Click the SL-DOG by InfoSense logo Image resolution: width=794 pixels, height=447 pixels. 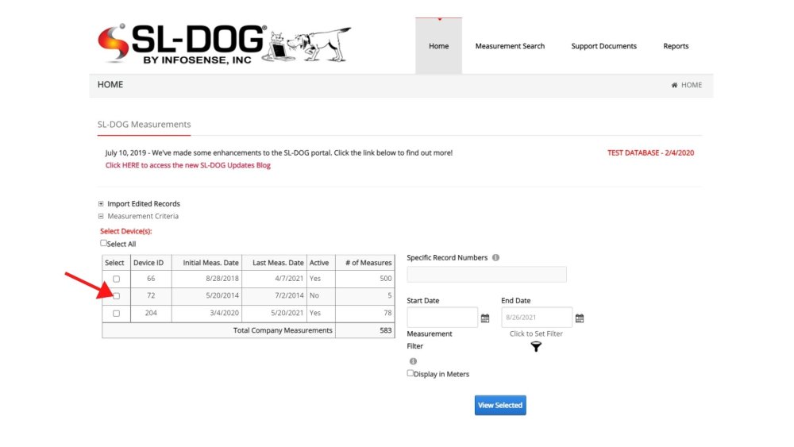pyautogui.click(x=225, y=44)
